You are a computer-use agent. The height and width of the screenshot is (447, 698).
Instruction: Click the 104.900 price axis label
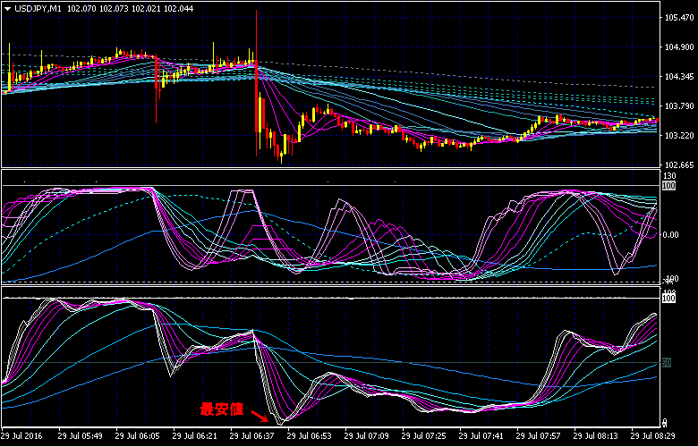coord(679,47)
